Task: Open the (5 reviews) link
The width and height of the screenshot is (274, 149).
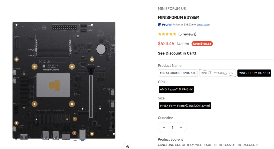Action: pos(187,34)
